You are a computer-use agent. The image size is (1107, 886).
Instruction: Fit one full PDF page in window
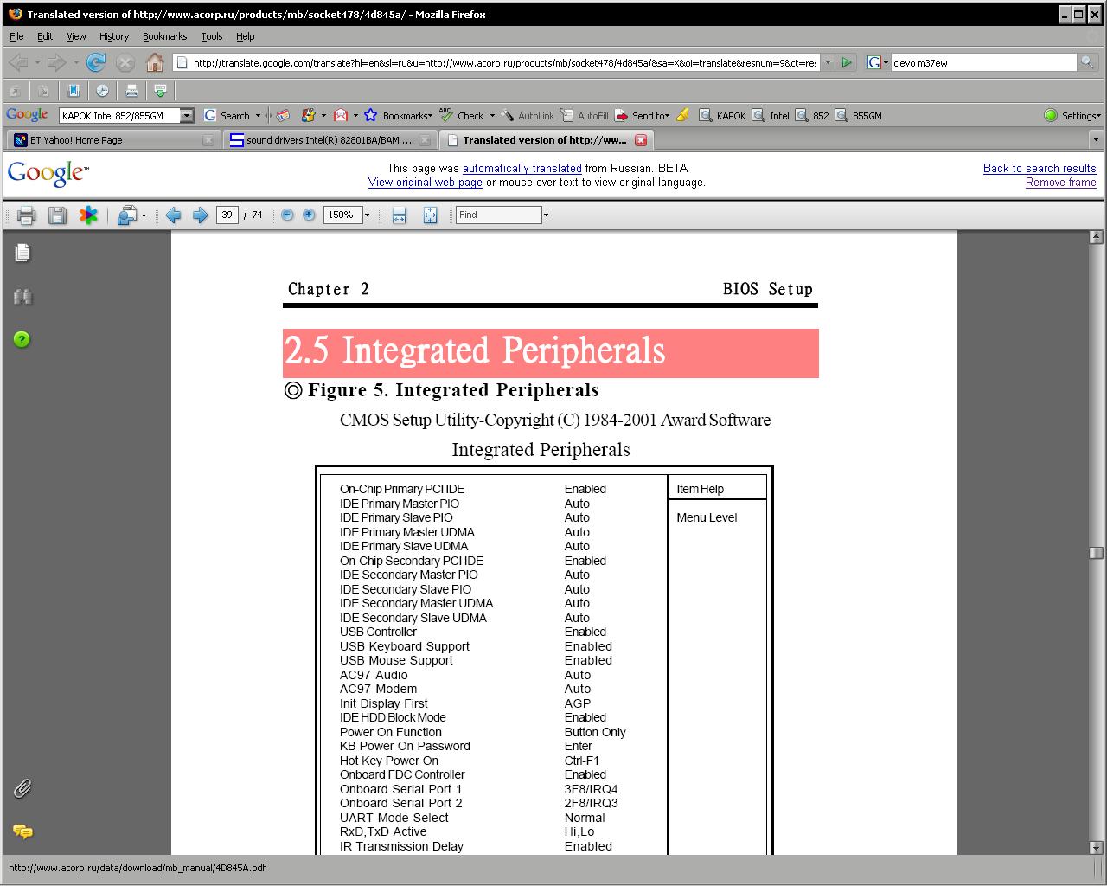click(430, 215)
